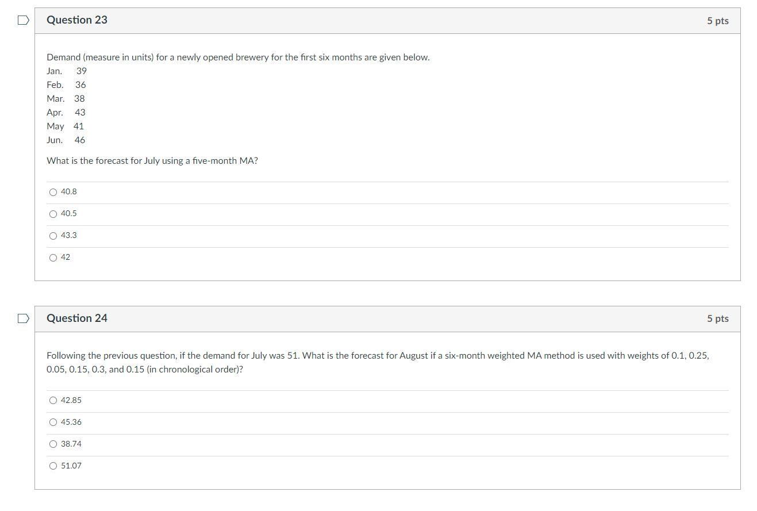The image size is (757, 511).
Task: Click the Question 24 header
Action: (76, 318)
